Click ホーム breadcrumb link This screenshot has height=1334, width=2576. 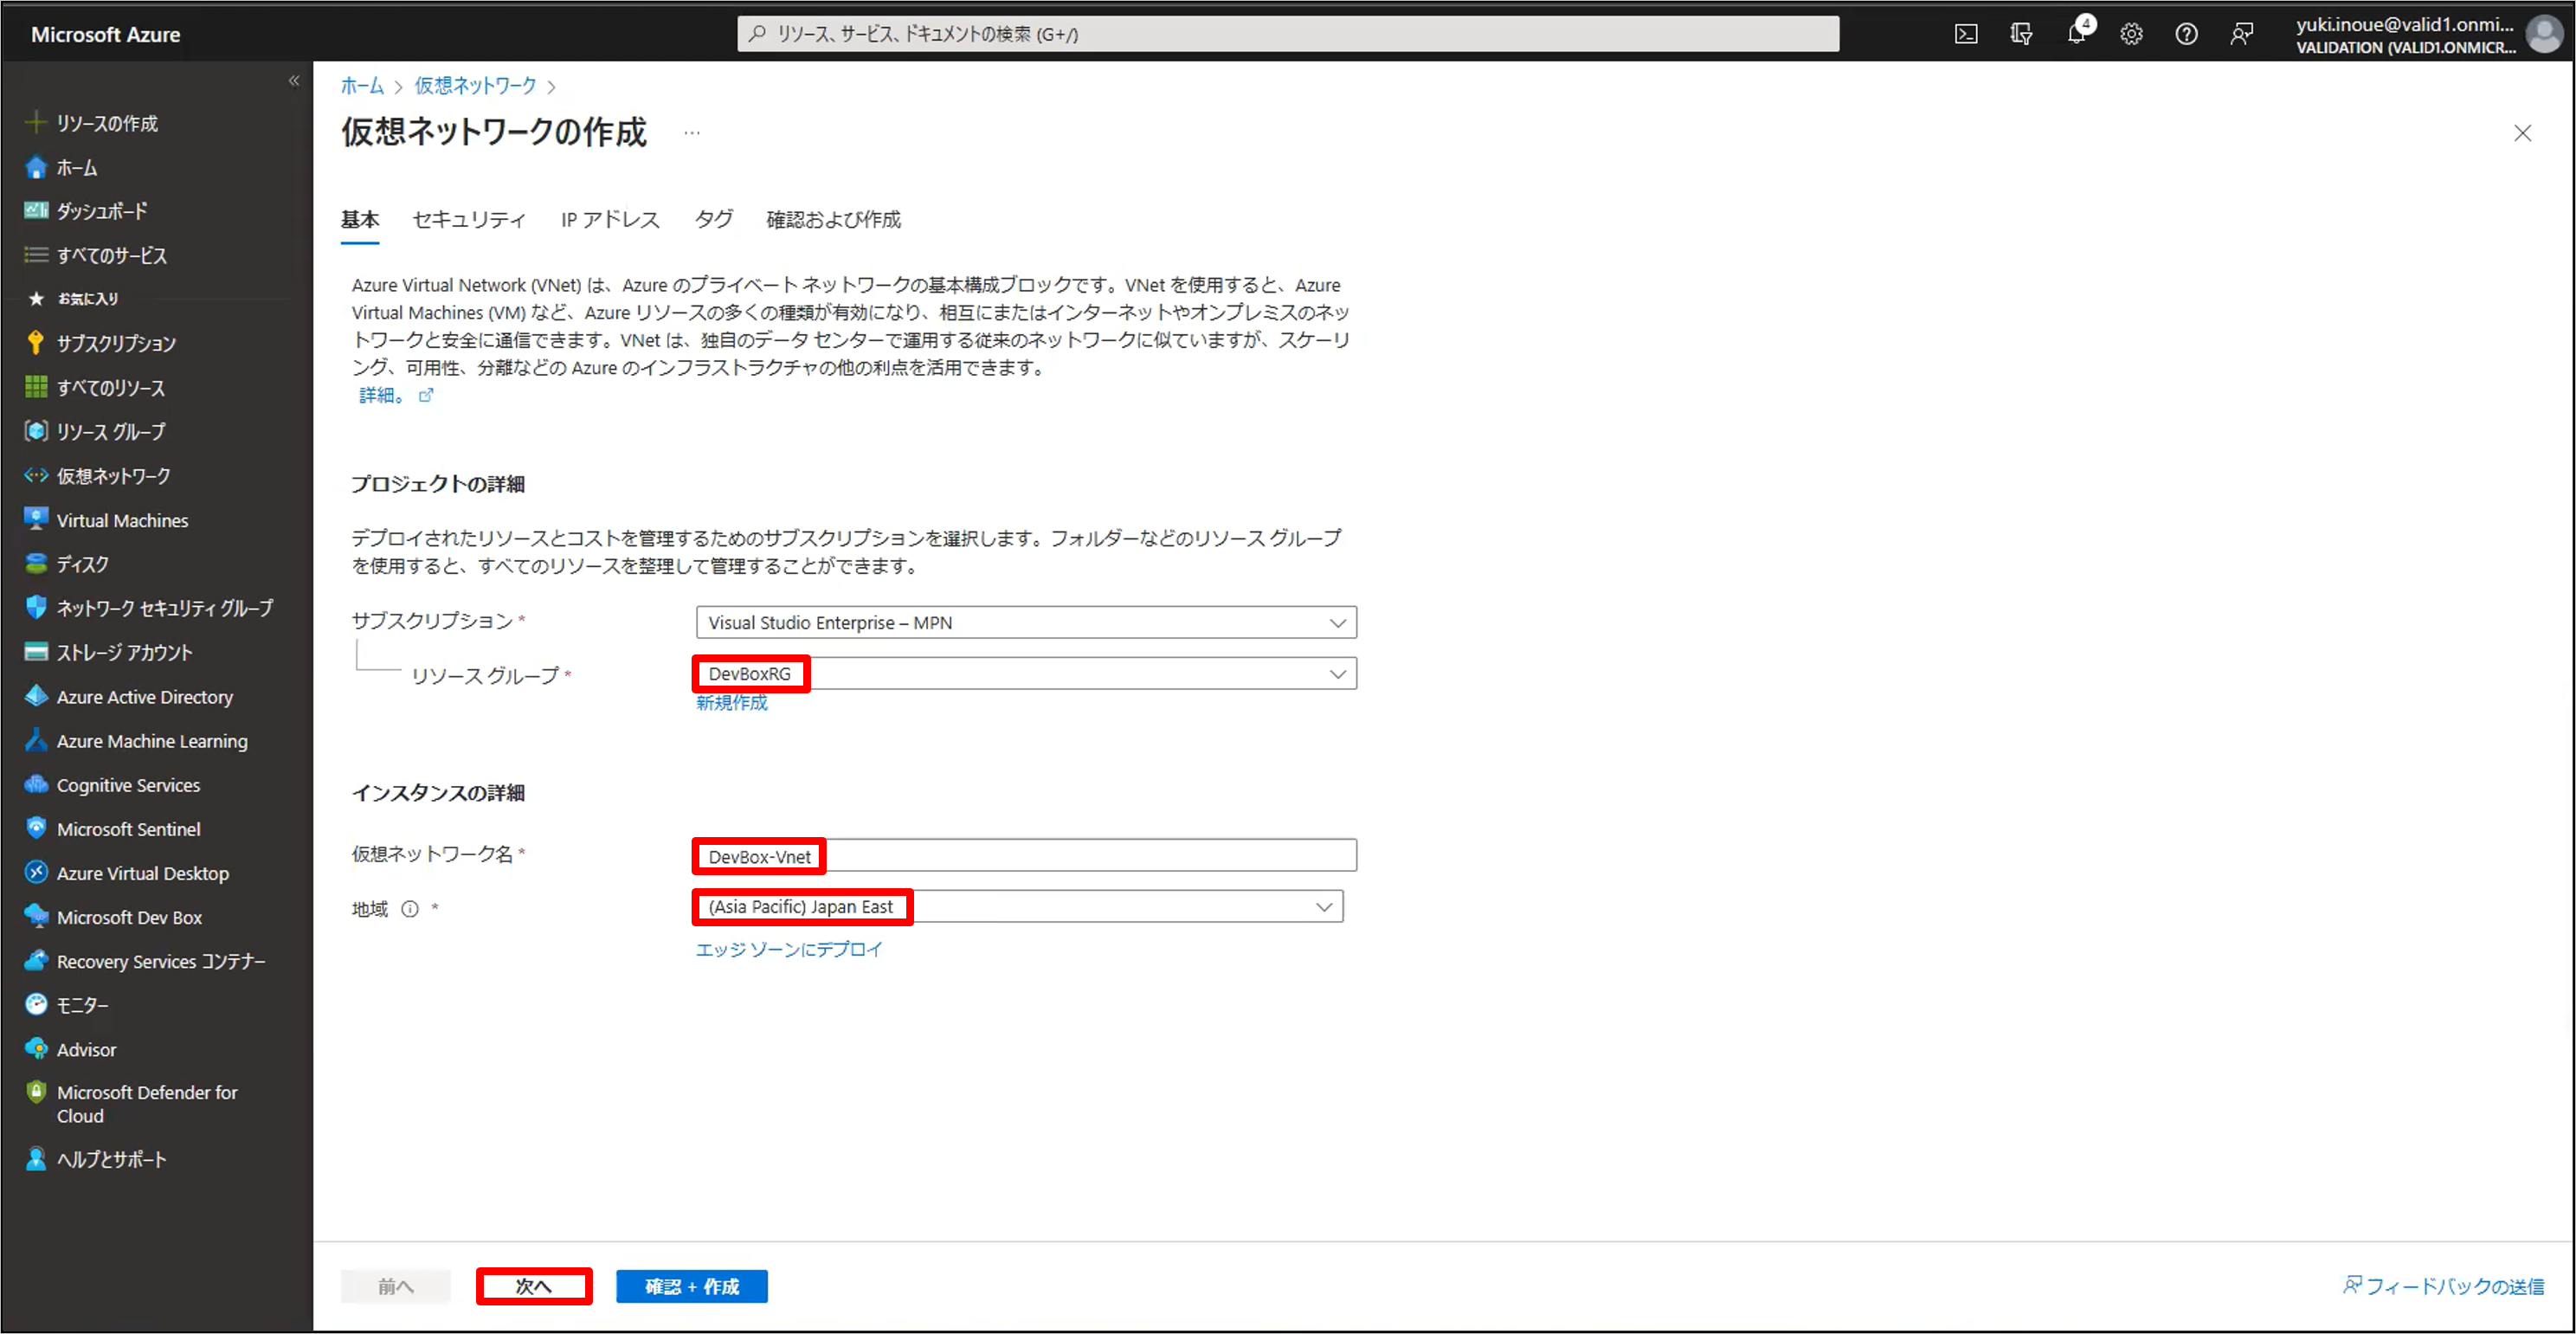[362, 85]
